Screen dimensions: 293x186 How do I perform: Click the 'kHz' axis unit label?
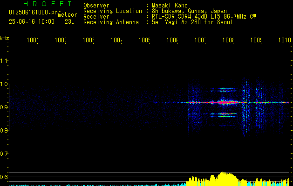coord(5,38)
